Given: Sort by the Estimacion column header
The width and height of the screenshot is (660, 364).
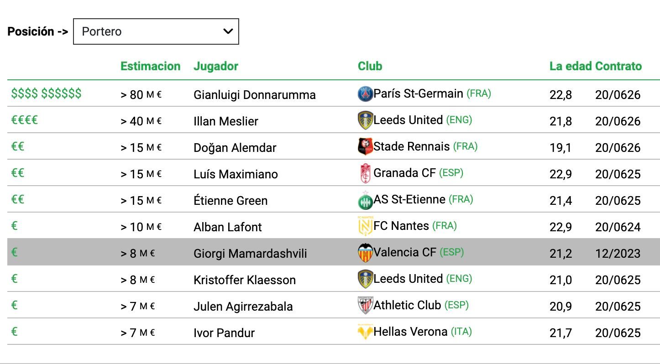Looking at the screenshot, I should (150, 66).
